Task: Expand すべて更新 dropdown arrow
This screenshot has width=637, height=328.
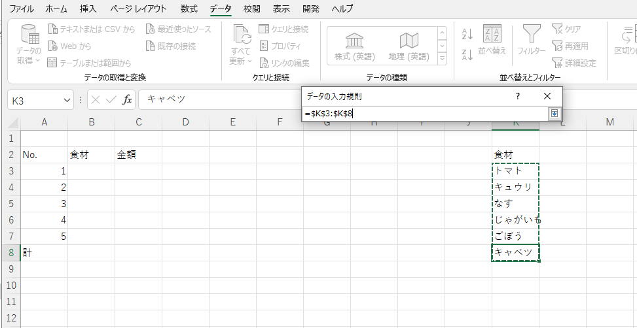Action: click(x=250, y=61)
